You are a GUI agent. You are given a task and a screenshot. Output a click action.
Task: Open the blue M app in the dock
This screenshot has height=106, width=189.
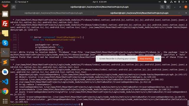tap(5, 72)
